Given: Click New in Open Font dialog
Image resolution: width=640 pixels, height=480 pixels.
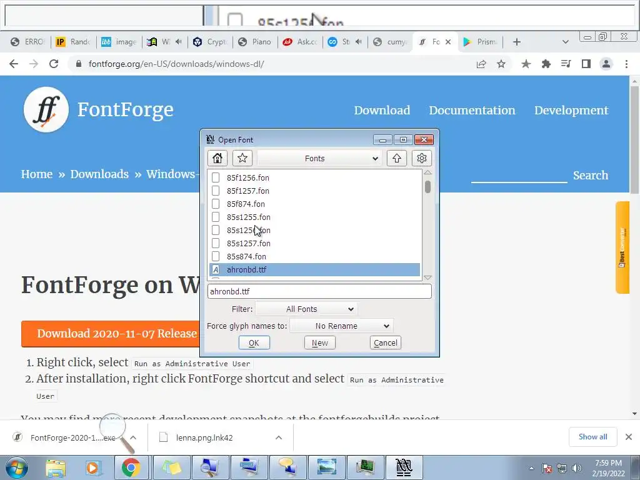Looking at the screenshot, I should 319,343.
